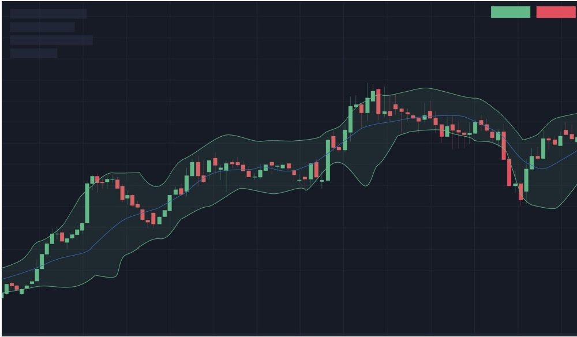Click the second placeholder bar at top left
This screenshot has height=337, width=577.
click(x=42, y=27)
